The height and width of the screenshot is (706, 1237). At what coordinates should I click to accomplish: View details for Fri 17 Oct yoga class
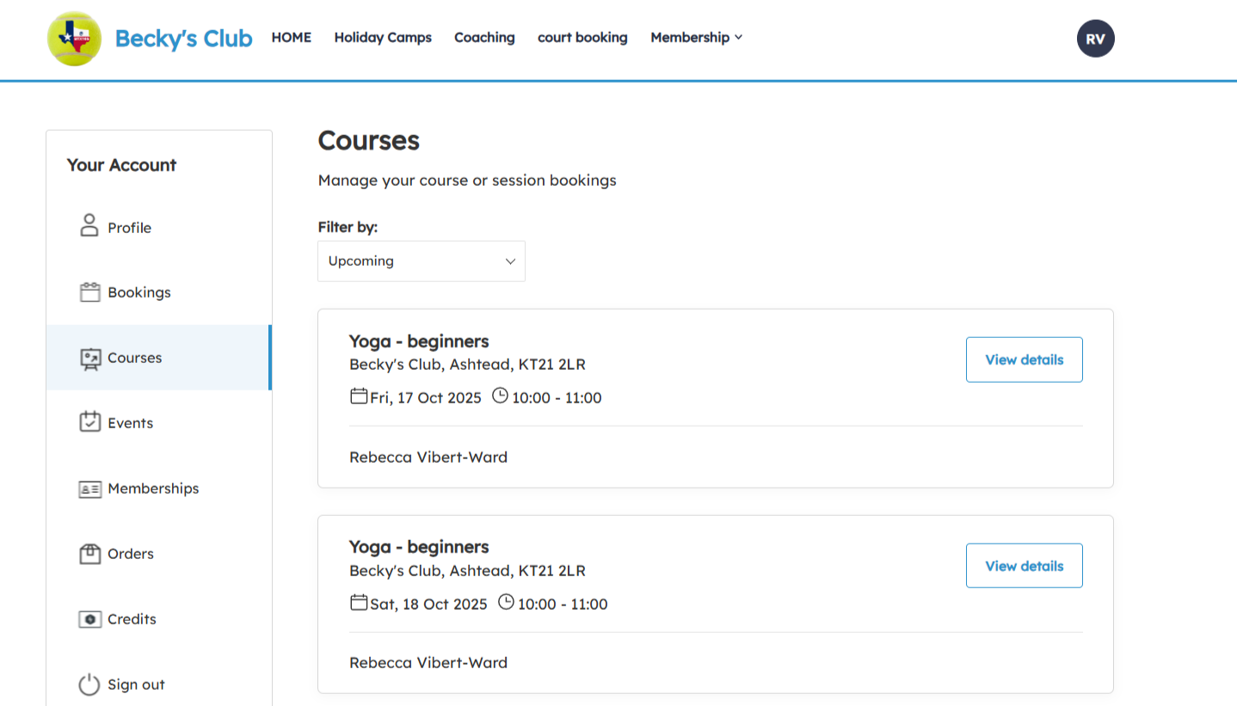coord(1024,359)
